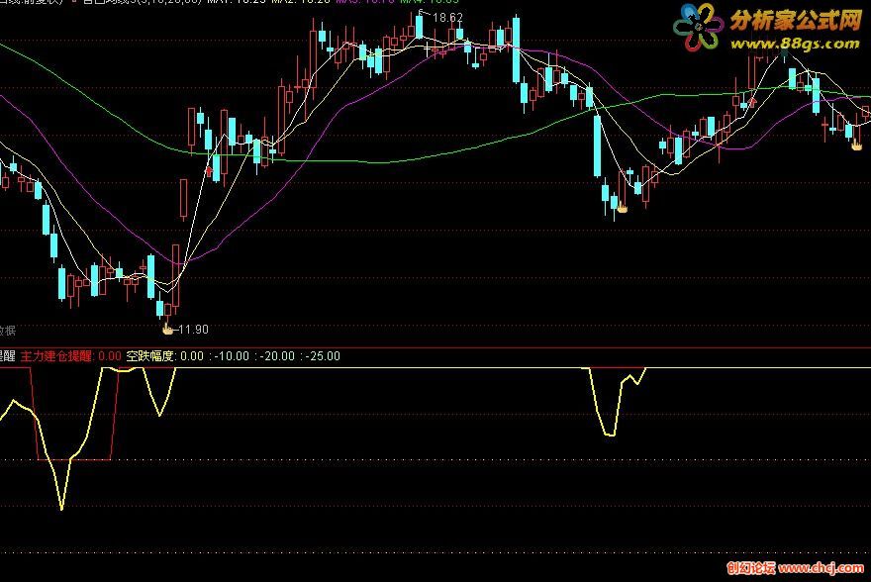Click the 主力建仓提醒 indicator label
The height and width of the screenshot is (582, 871).
(56, 356)
